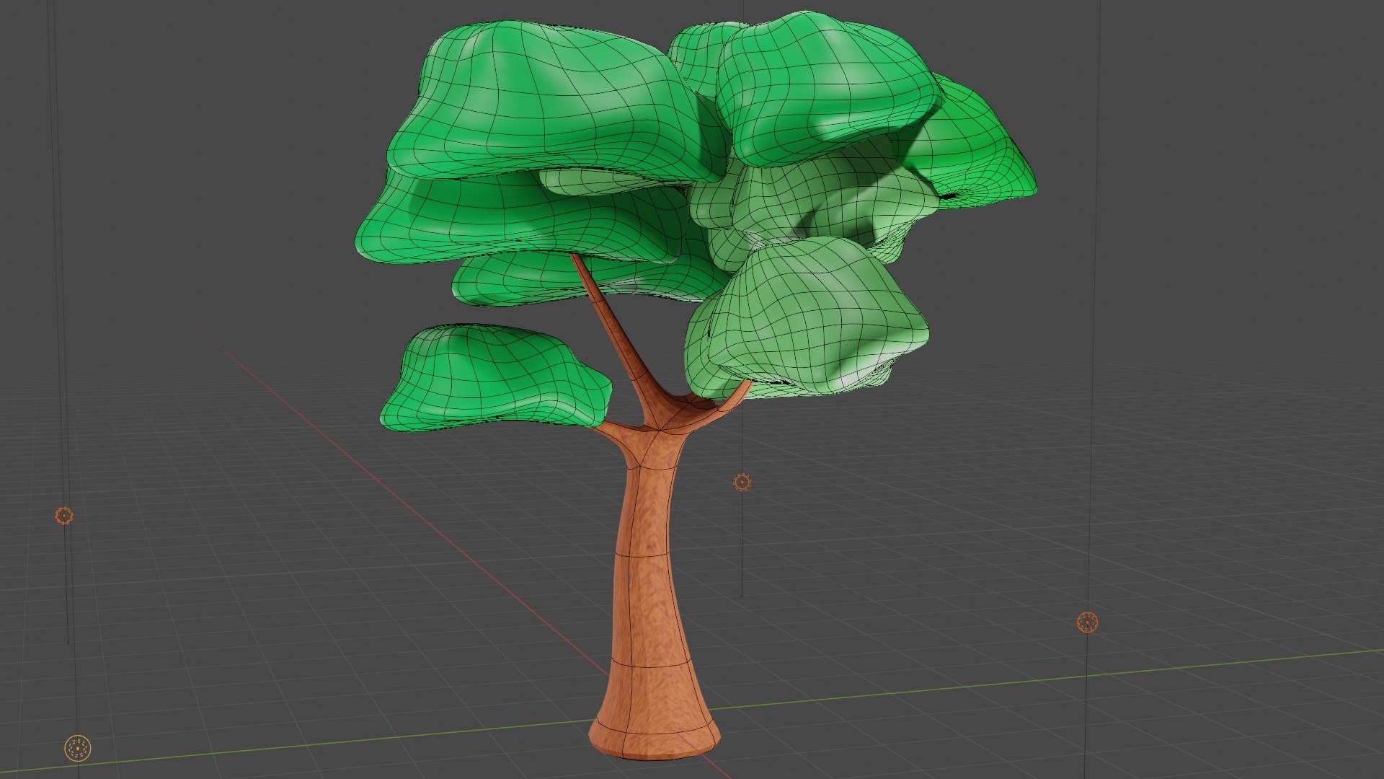Select the light-green leaf cluster above the right branch

pyautogui.click(x=806, y=317)
